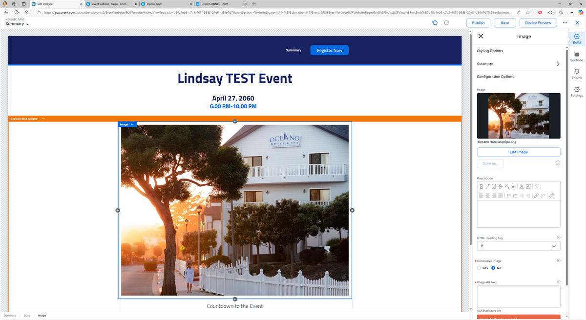Open the Theme panel
Image resolution: width=586 pixels, height=320 pixels.
pos(577,74)
